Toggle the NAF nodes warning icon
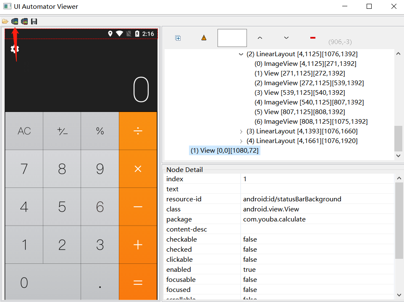 click(x=204, y=38)
